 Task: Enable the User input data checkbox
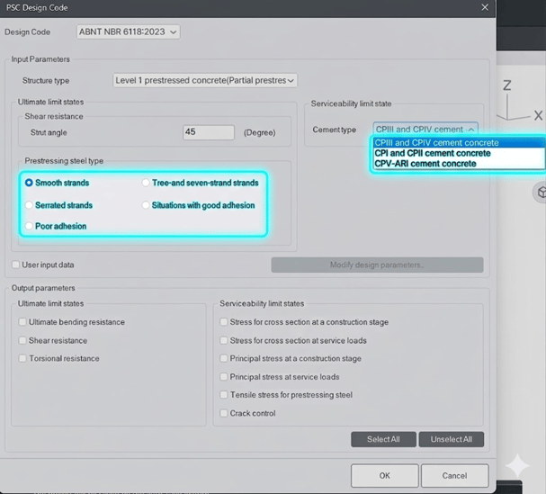pos(16,265)
